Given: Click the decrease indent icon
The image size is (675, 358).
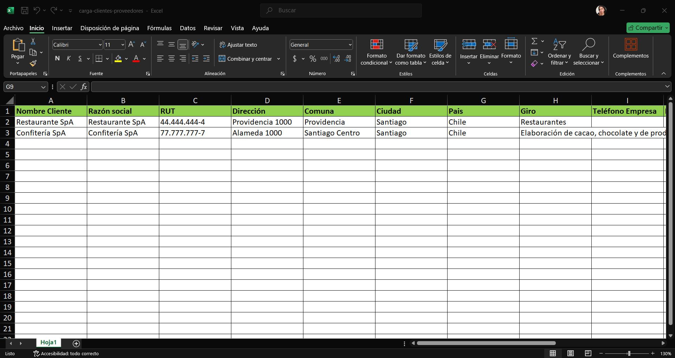Looking at the screenshot, I should click(195, 59).
